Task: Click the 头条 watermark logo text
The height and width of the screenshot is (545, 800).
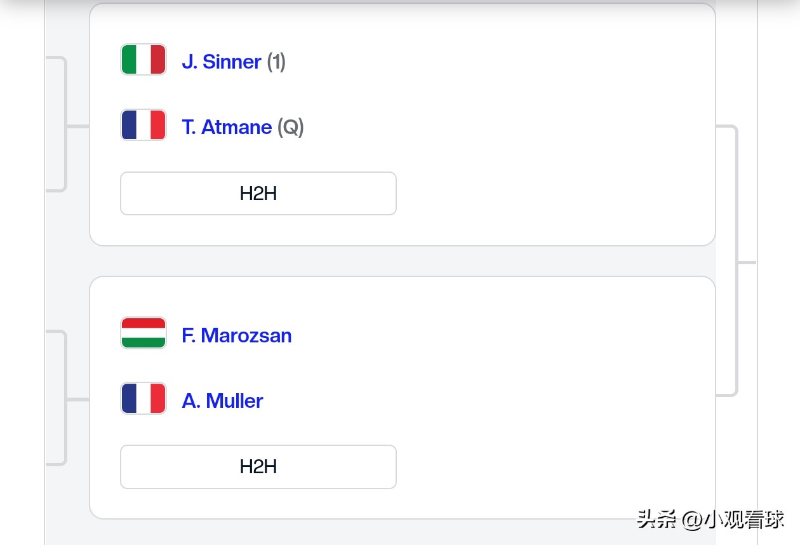Action: [657, 520]
